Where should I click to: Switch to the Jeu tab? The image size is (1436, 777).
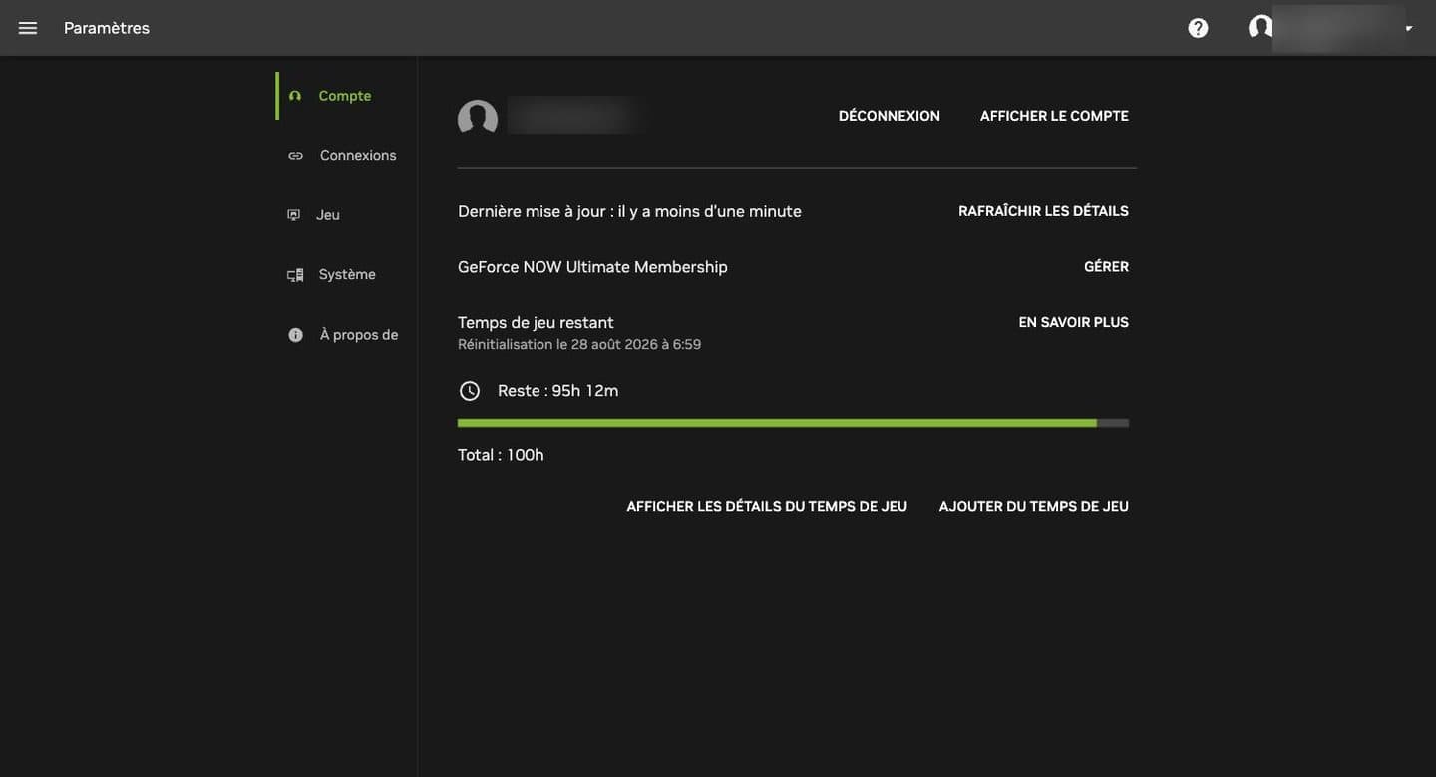click(346, 215)
